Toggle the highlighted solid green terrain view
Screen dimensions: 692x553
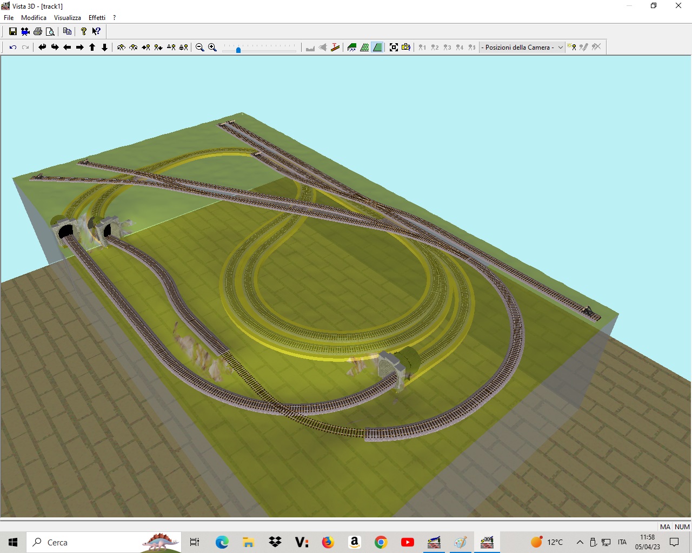(x=377, y=48)
